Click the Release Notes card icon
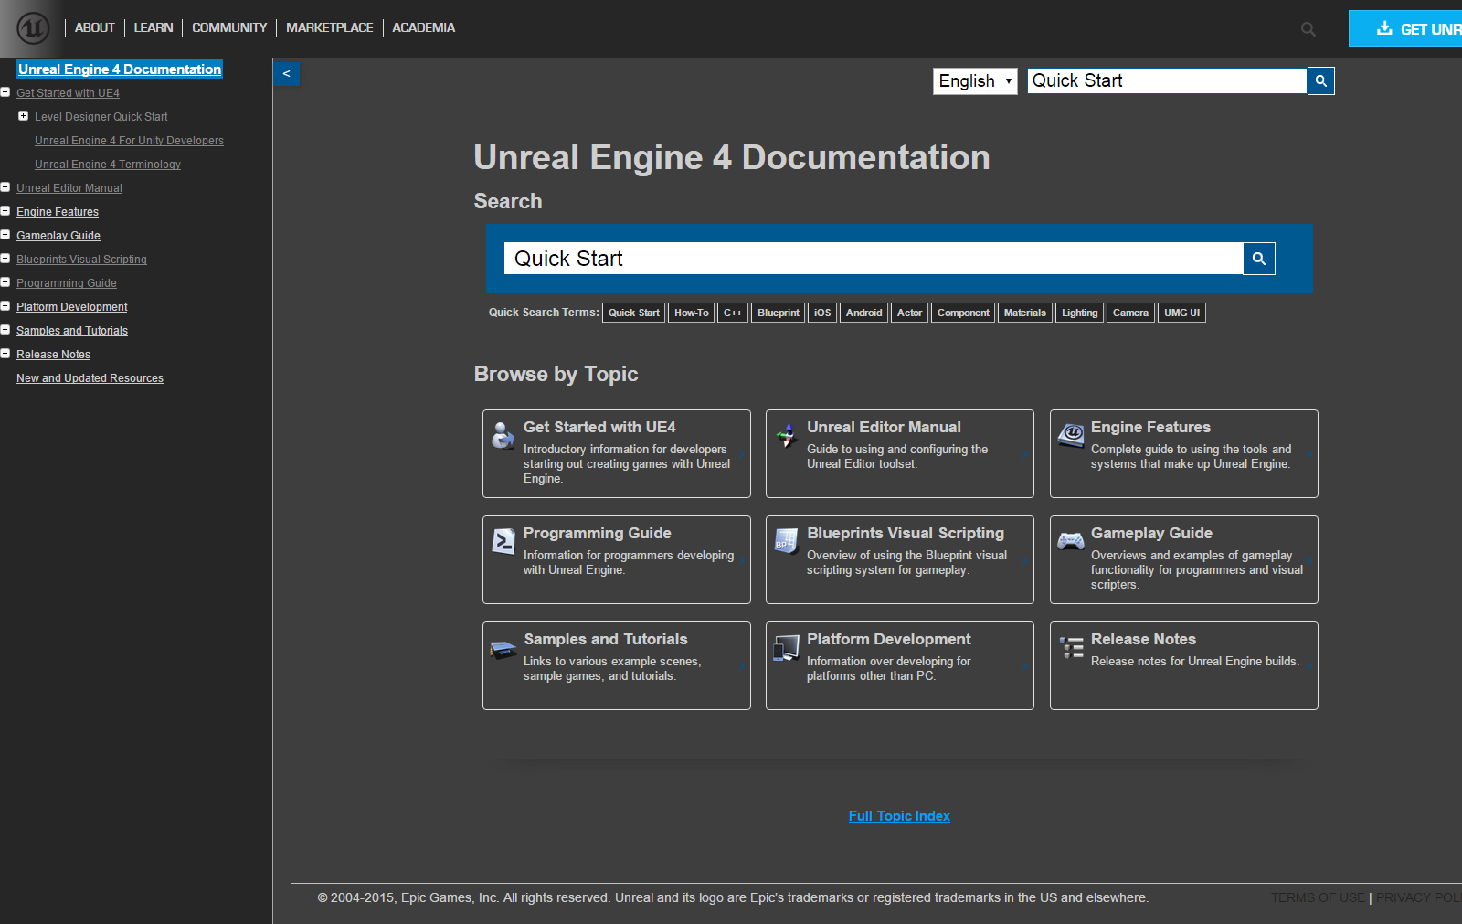The height and width of the screenshot is (924, 1462). click(1072, 647)
